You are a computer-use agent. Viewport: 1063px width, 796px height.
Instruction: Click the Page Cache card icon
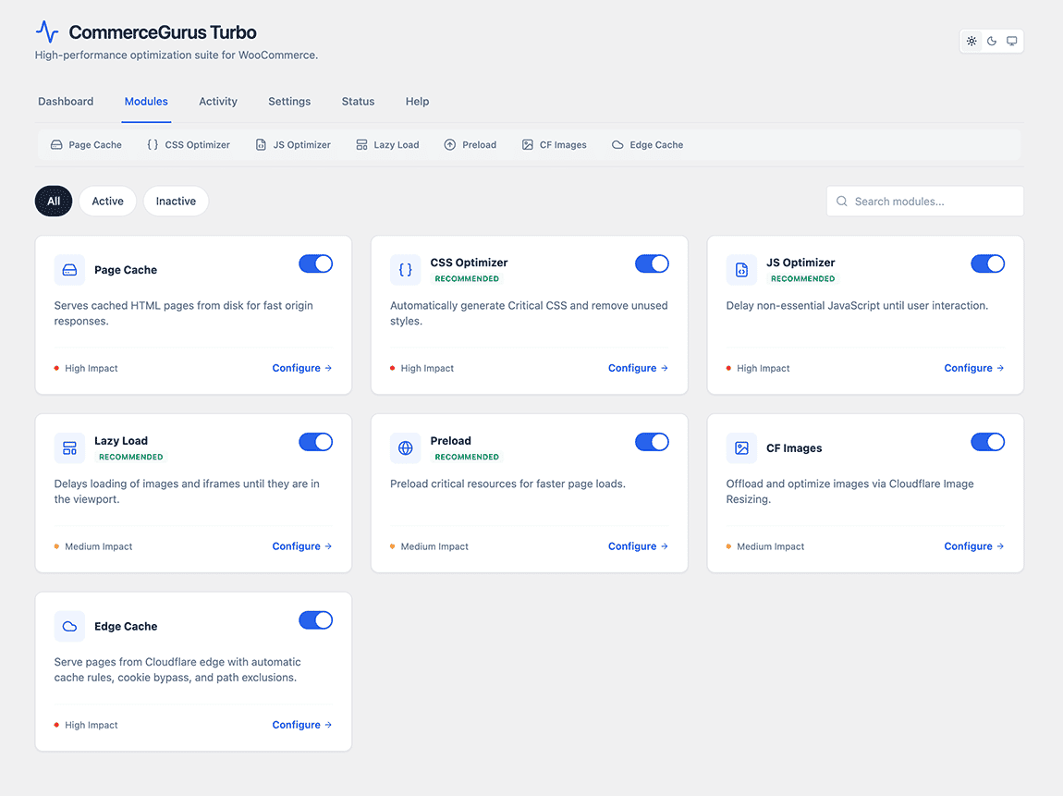[70, 270]
